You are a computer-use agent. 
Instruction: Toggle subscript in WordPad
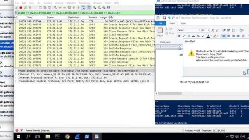pos(198,36)
